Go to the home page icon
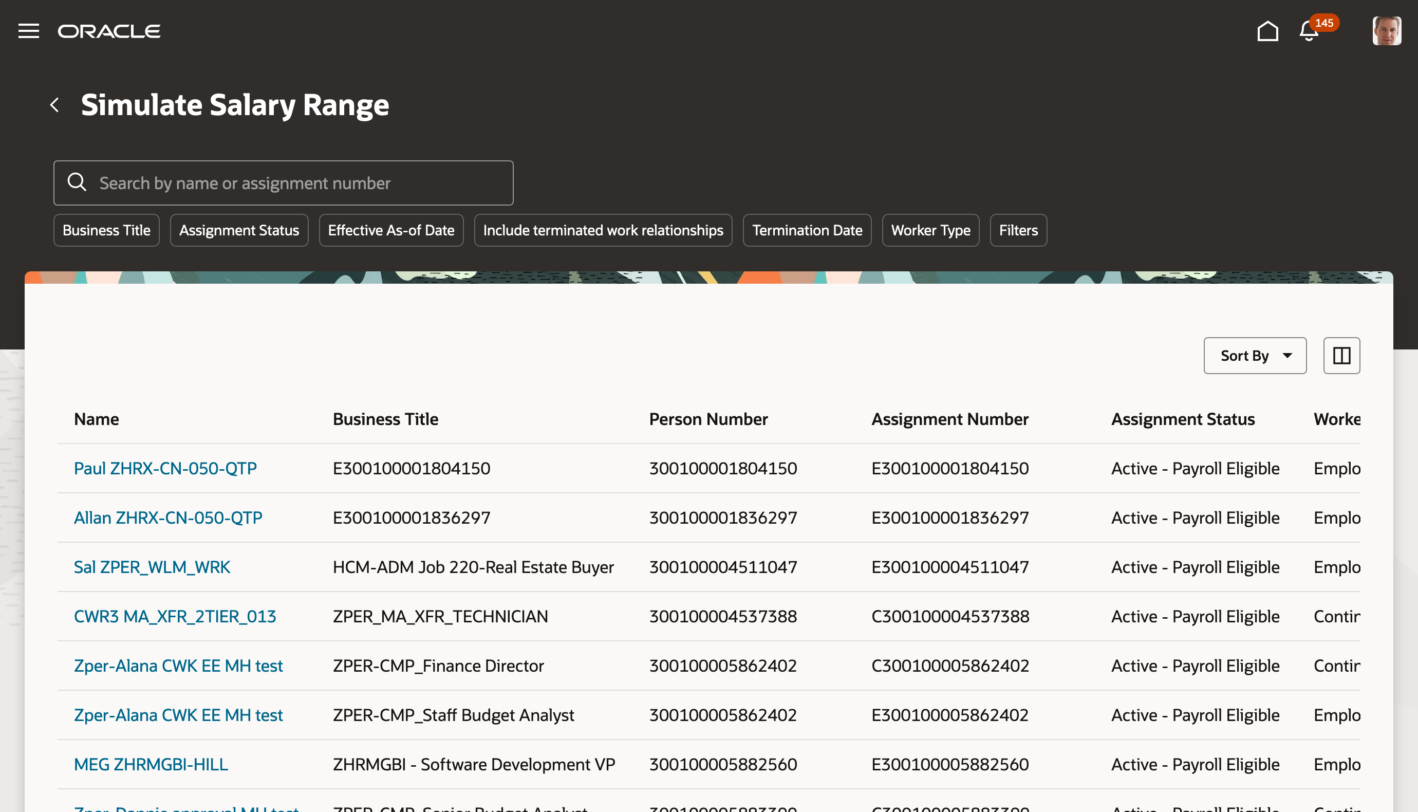 (1267, 31)
